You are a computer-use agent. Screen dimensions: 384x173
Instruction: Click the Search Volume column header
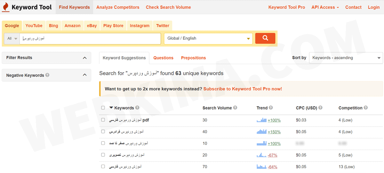(217, 108)
